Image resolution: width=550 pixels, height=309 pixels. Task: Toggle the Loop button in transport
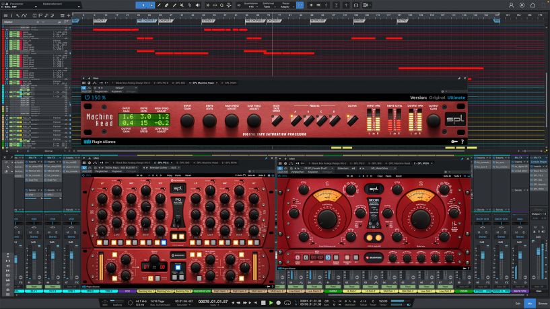(x=287, y=303)
